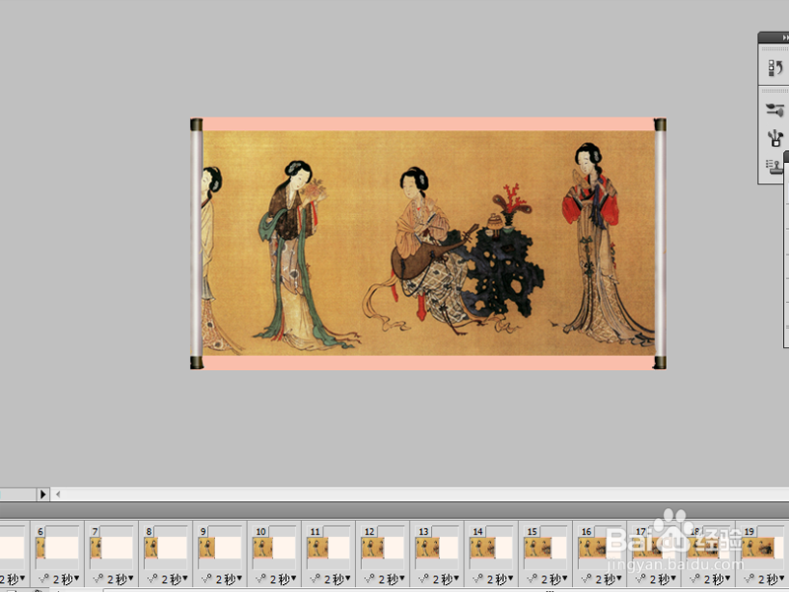The width and height of the screenshot is (789, 592).
Task: Click the horizontal scrollbar left arrow
Action: pos(58,494)
